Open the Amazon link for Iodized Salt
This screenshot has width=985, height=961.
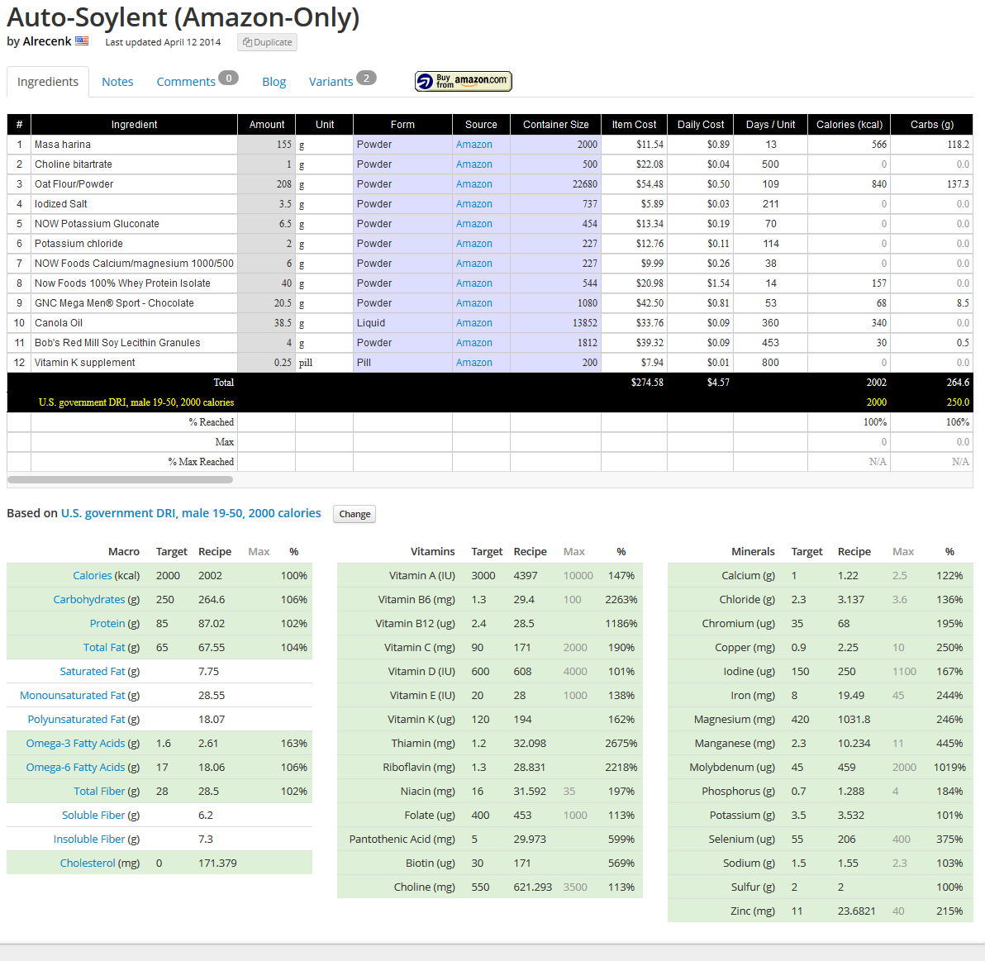[474, 203]
